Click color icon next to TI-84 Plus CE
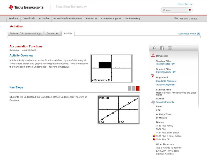 pos(154,139)
